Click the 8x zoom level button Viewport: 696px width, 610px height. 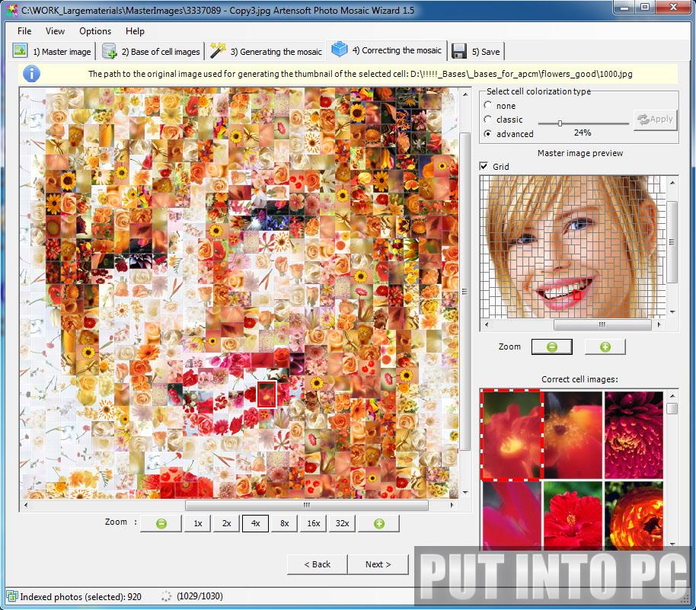coord(283,523)
